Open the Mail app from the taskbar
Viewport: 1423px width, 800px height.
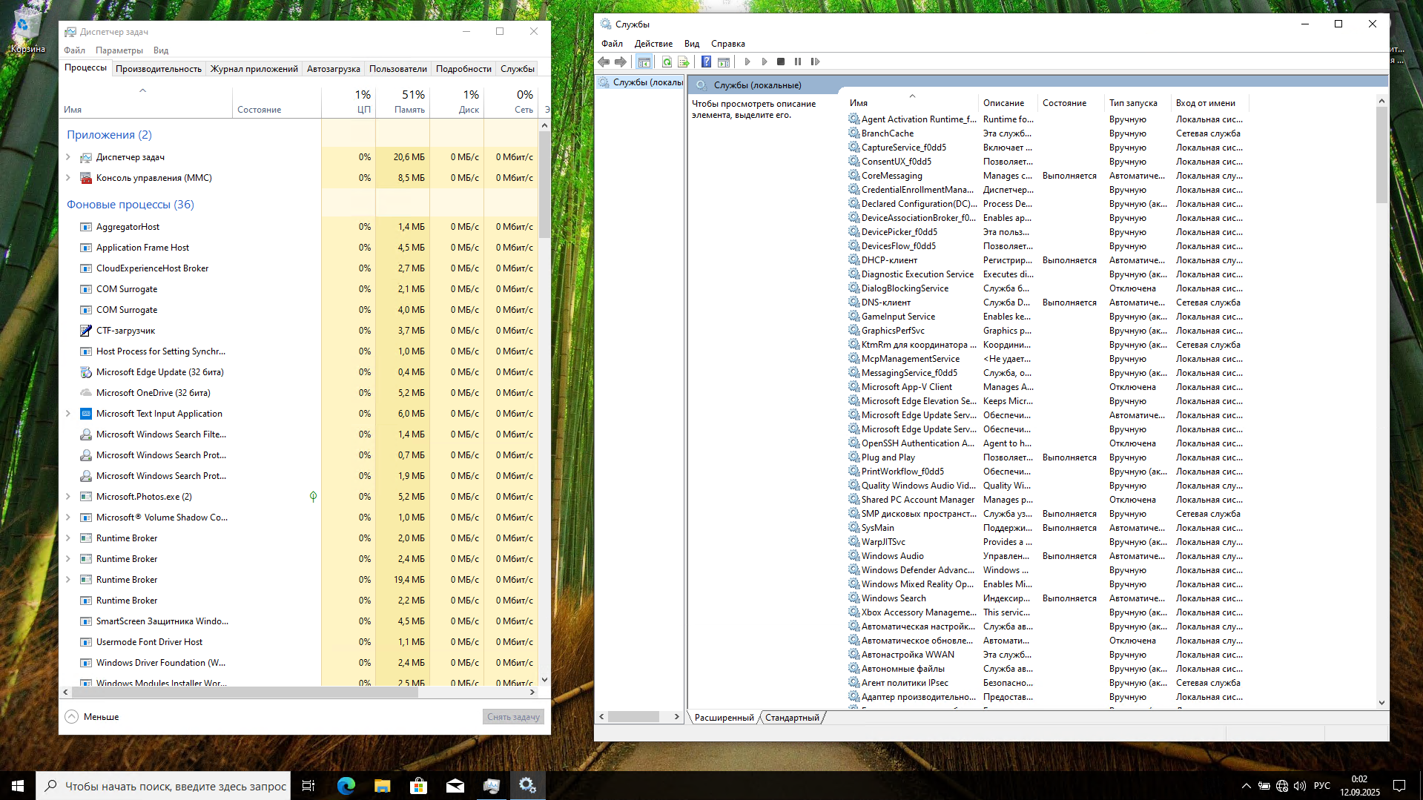click(x=455, y=786)
